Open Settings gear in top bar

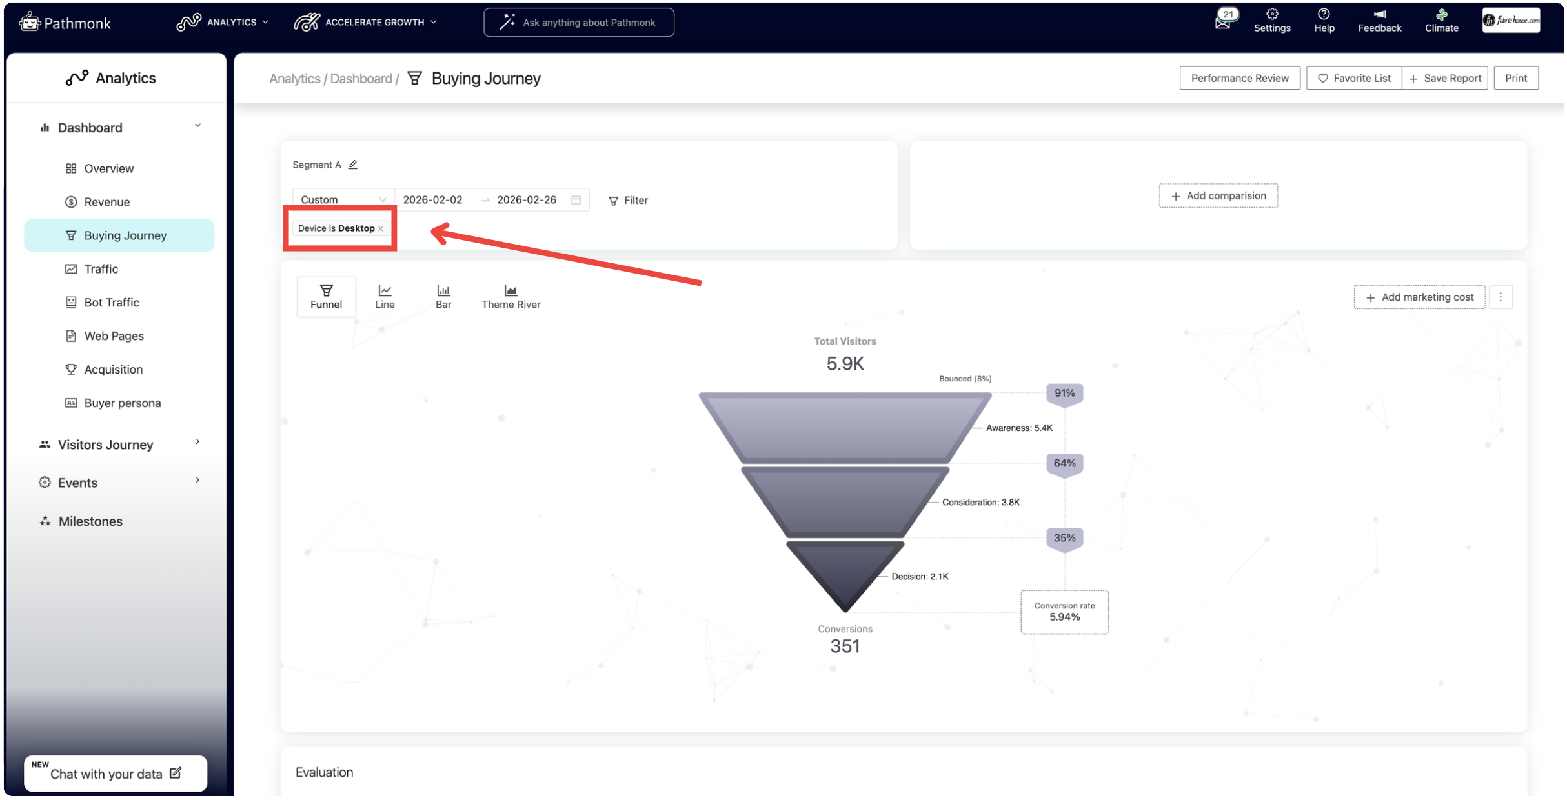click(1271, 15)
